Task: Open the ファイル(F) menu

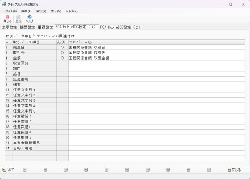Action: (x=10, y=11)
